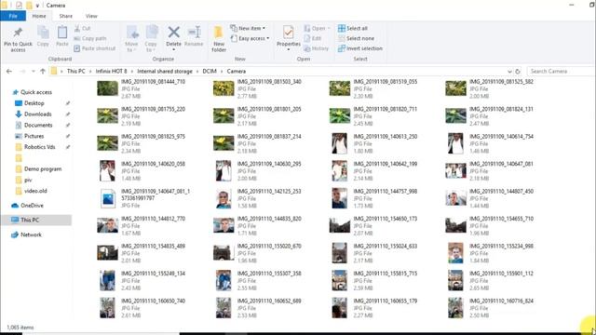Select OneDrive in navigation pane

pyautogui.click(x=32, y=206)
